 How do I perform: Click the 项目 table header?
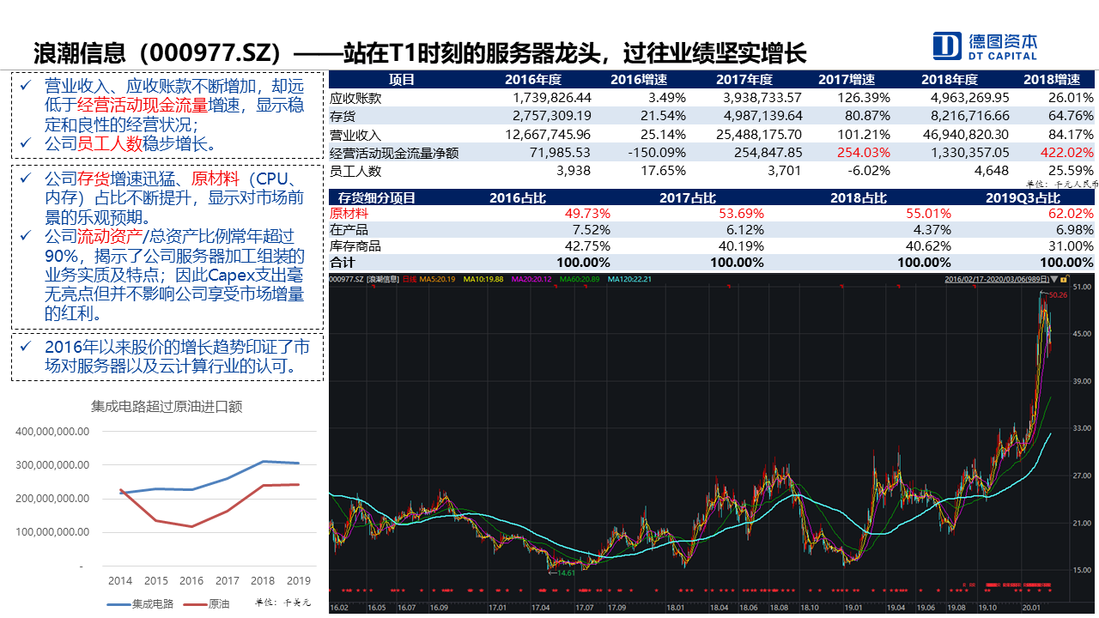pos(402,80)
